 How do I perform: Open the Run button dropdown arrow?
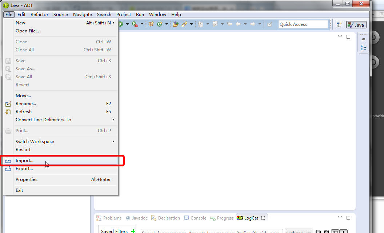[x=127, y=24]
